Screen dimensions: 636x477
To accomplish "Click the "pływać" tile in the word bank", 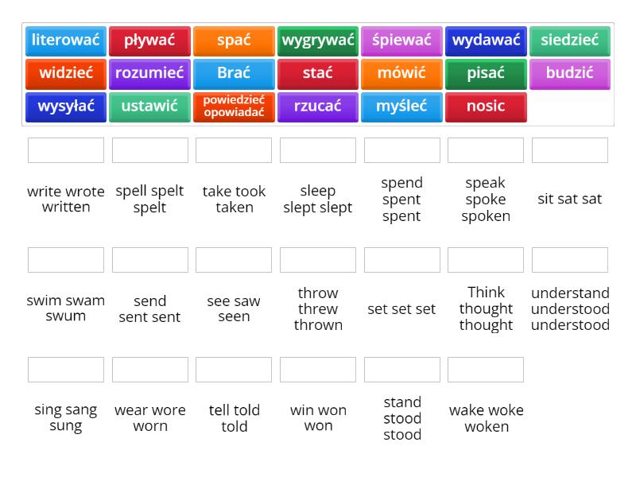I will (149, 40).
